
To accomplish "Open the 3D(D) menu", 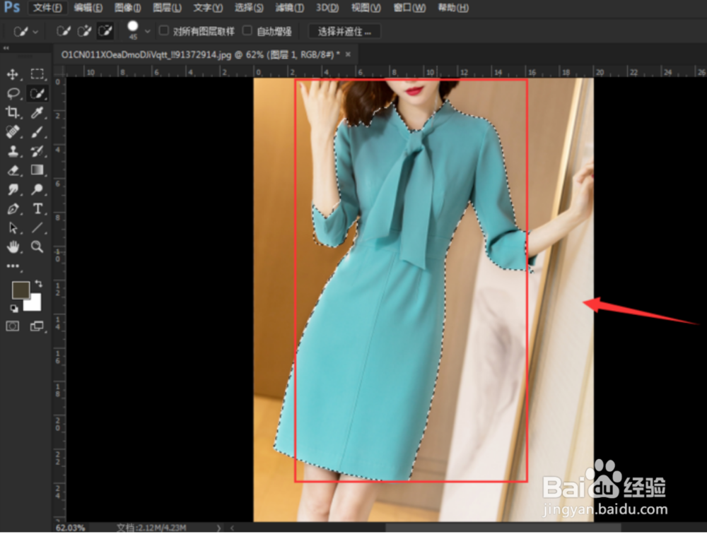I will [327, 8].
